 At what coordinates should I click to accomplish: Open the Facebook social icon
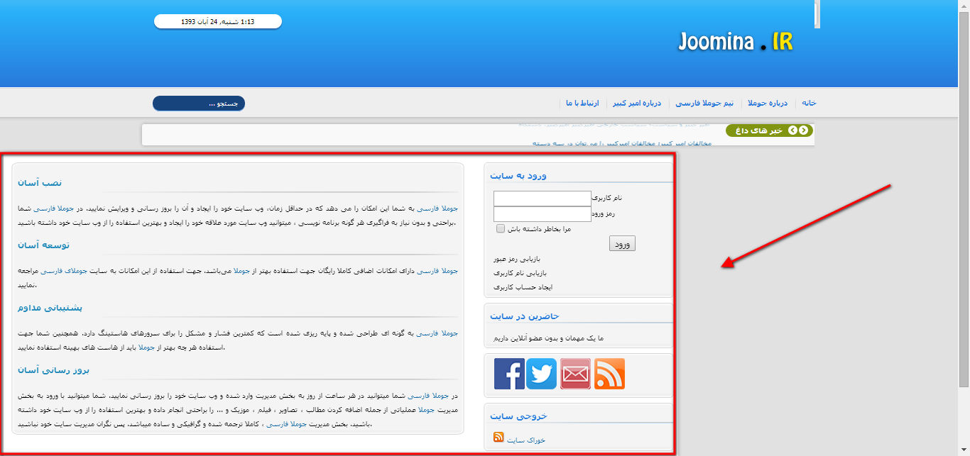(509, 374)
